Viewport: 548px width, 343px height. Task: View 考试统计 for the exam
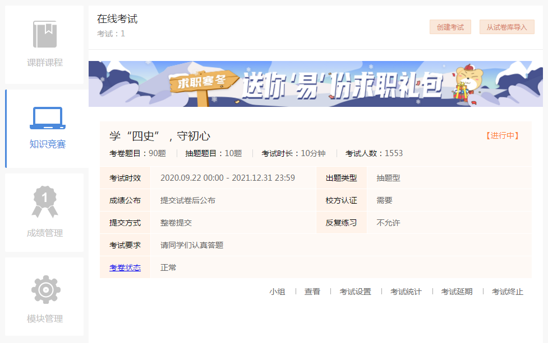(406, 292)
